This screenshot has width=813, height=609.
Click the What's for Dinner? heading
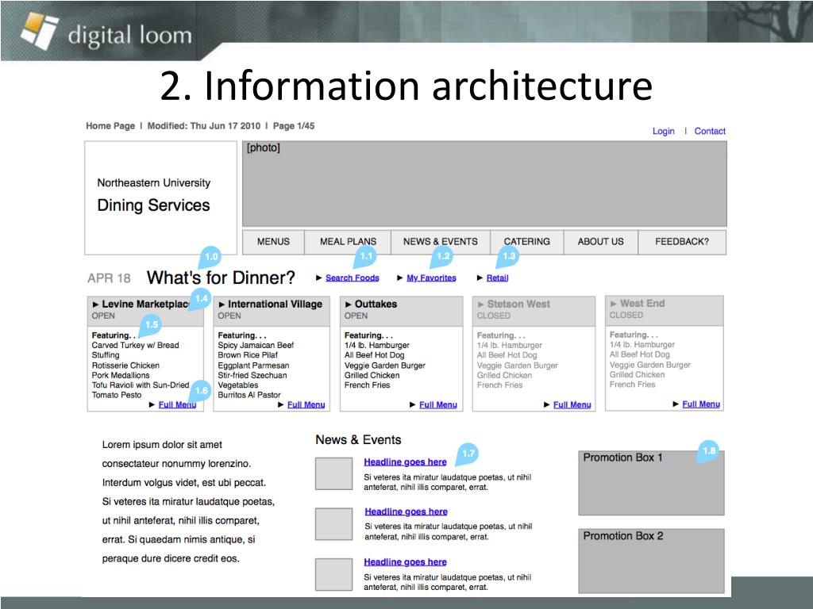(221, 278)
